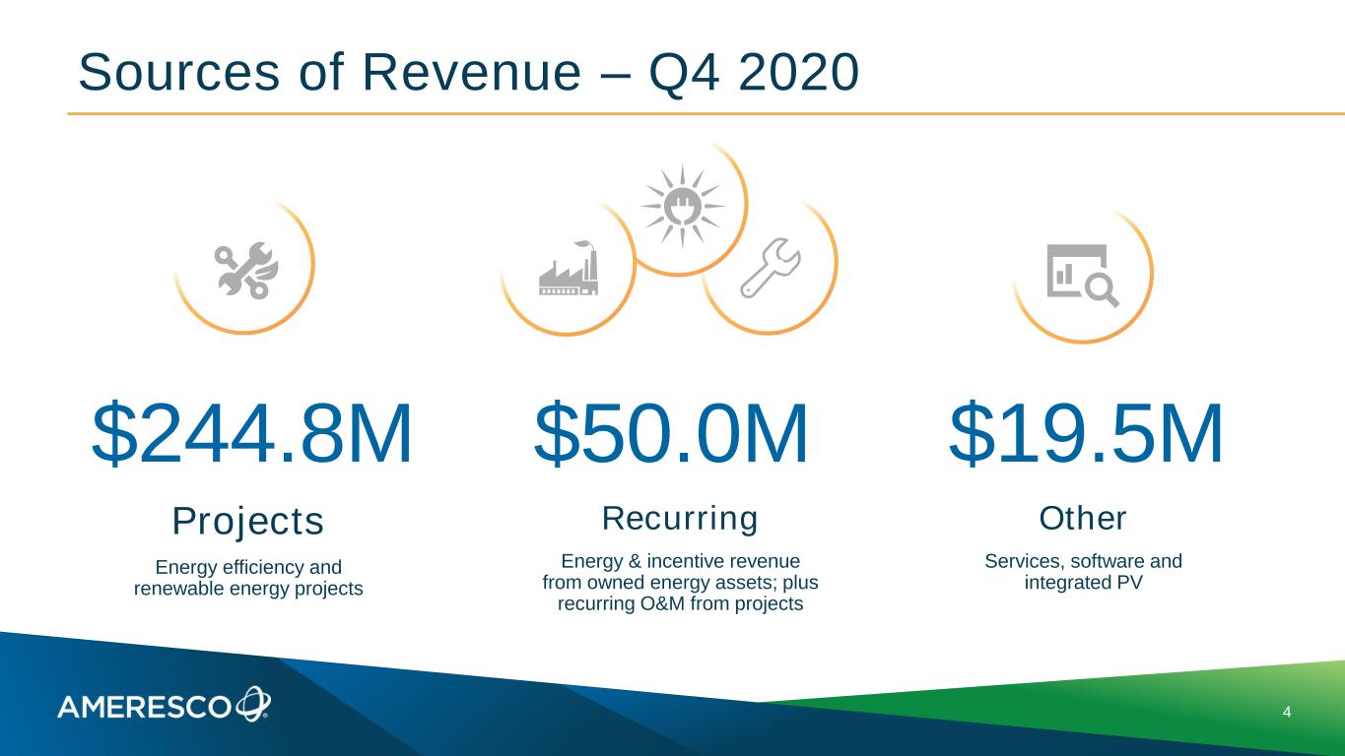Screen dimensions: 1345x756
Task: Click the slide title Sources of Revenue
Action: coord(468,73)
